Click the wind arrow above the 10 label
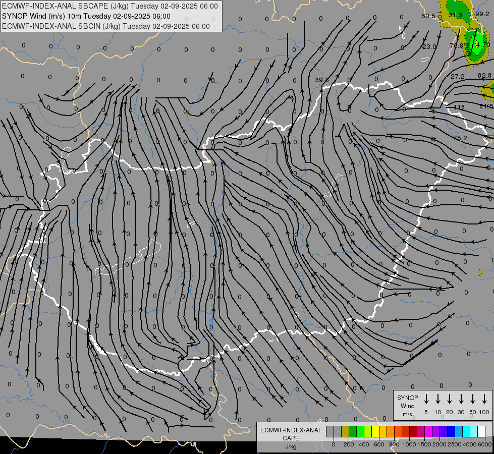The image size is (494, 454). [x=437, y=399]
